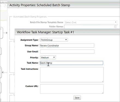Click the Batch File Stamp Template Name label
120x102 pixels.
[x=47, y=22]
